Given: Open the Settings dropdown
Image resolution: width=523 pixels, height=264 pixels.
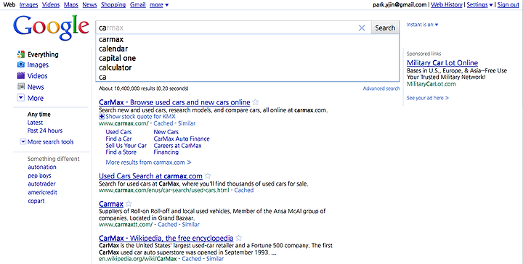Looking at the screenshot, I should click(x=479, y=4).
